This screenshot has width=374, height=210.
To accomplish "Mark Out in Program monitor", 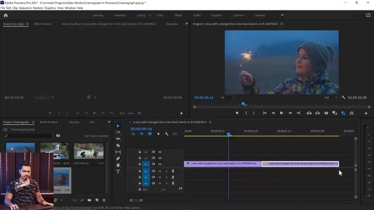I will [x=254, y=113].
